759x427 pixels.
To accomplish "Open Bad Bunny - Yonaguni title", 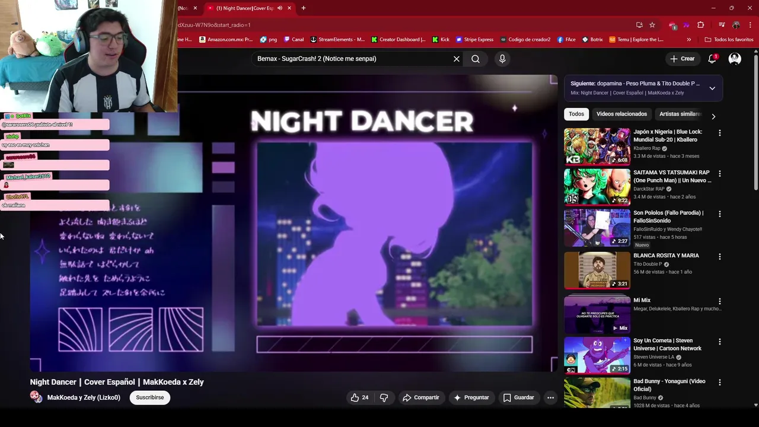I will point(669,385).
